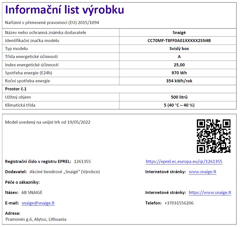Open the eprel.ec.europa.eu/qr/1261355 link
240x227 pixels.
pos(184,161)
